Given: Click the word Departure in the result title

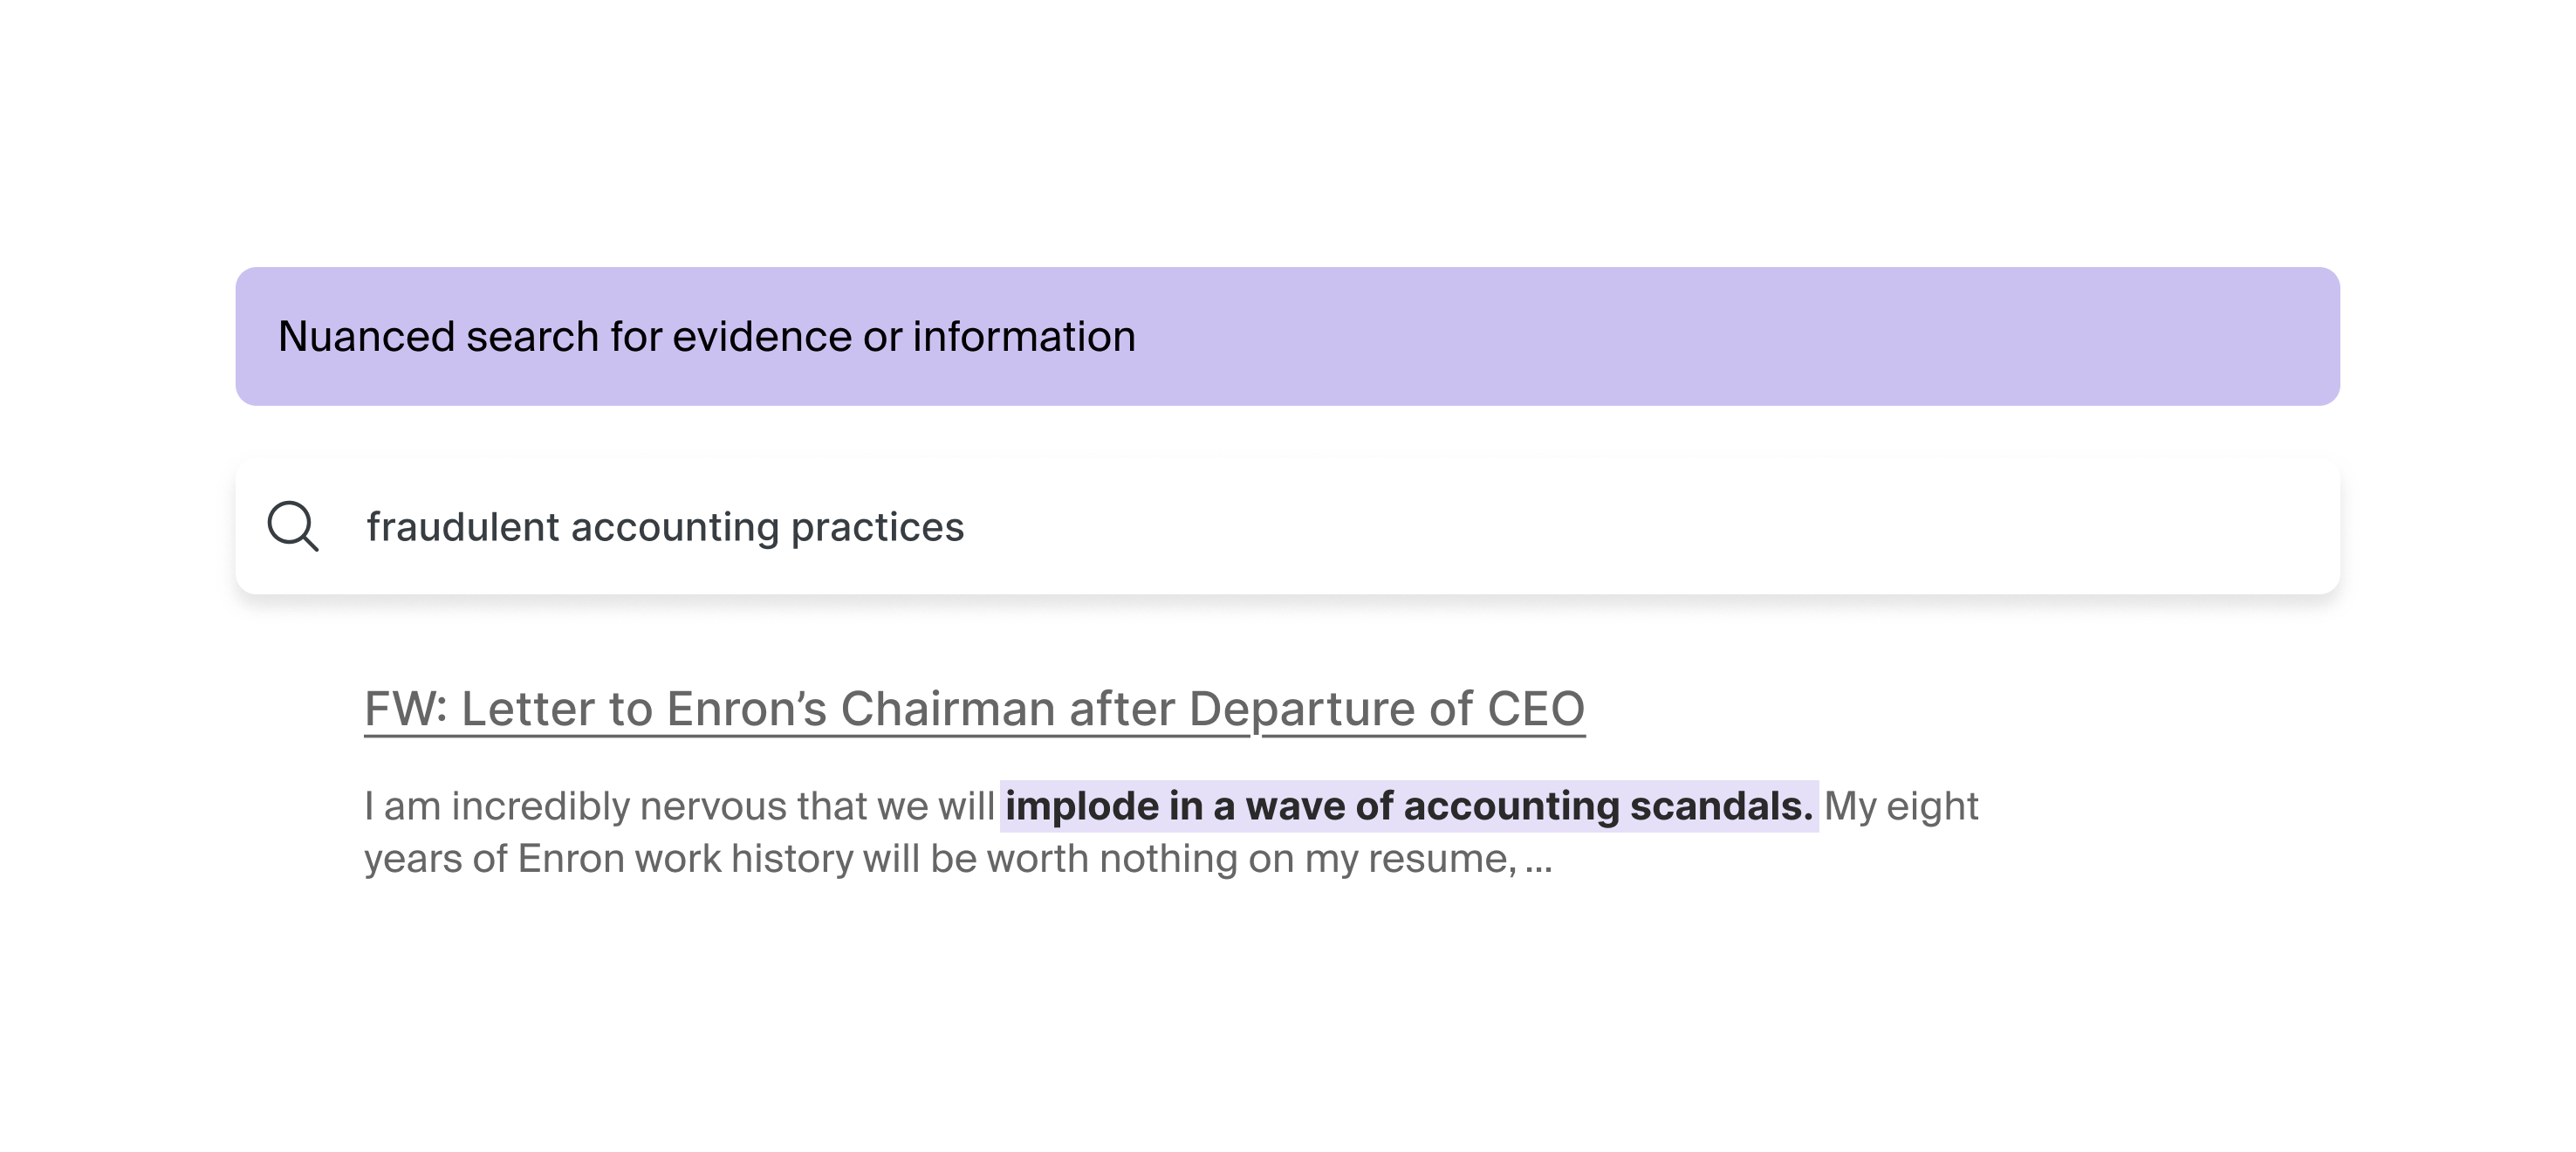Looking at the screenshot, I should tap(1302, 709).
